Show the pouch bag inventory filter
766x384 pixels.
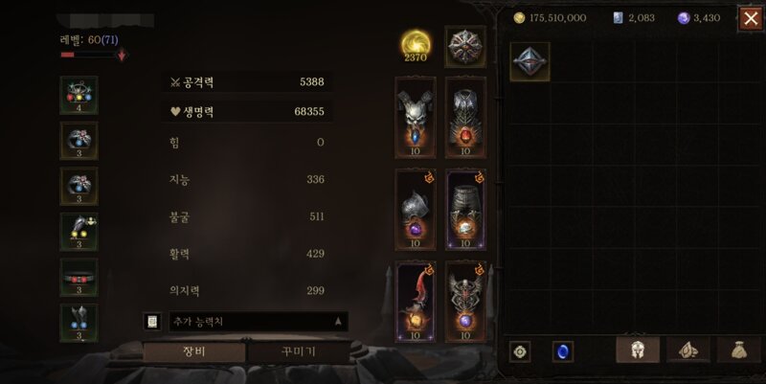pyautogui.click(x=738, y=350)
